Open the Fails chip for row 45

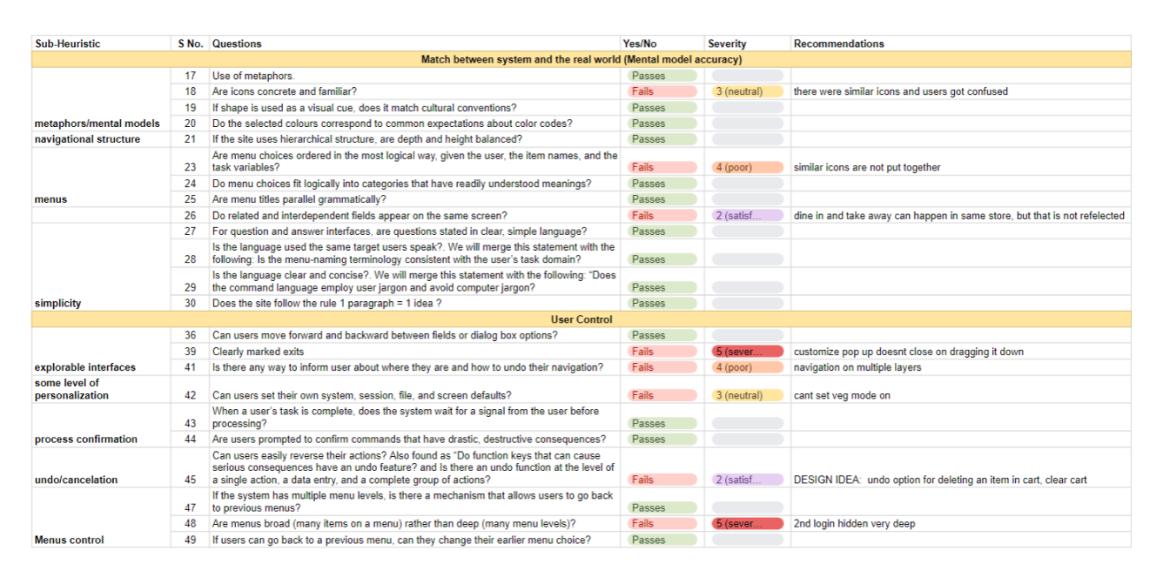662,480
